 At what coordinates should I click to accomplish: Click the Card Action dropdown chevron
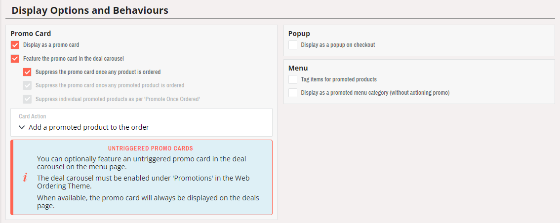point(22,127)
